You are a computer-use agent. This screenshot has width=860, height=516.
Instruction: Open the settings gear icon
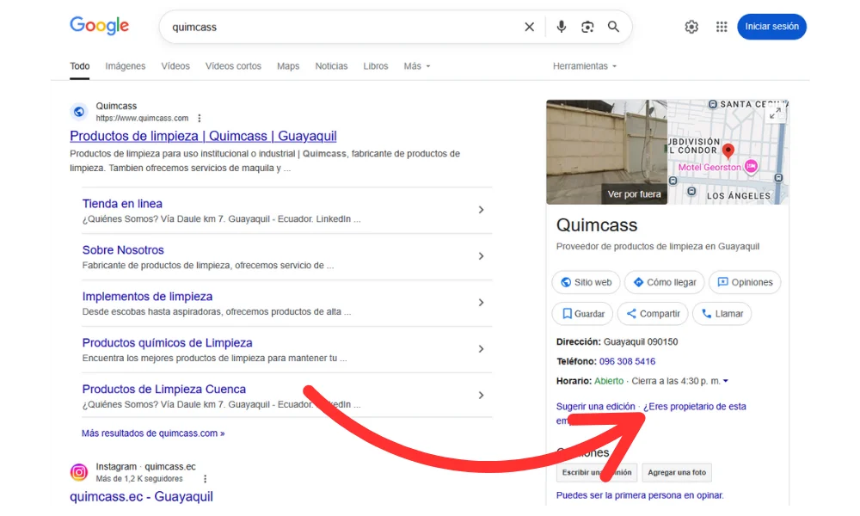[691, 27]
